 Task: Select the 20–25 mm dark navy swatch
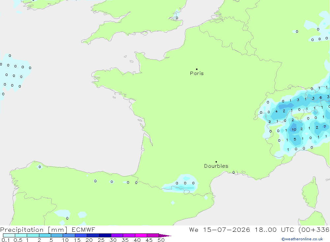point(93,235)
